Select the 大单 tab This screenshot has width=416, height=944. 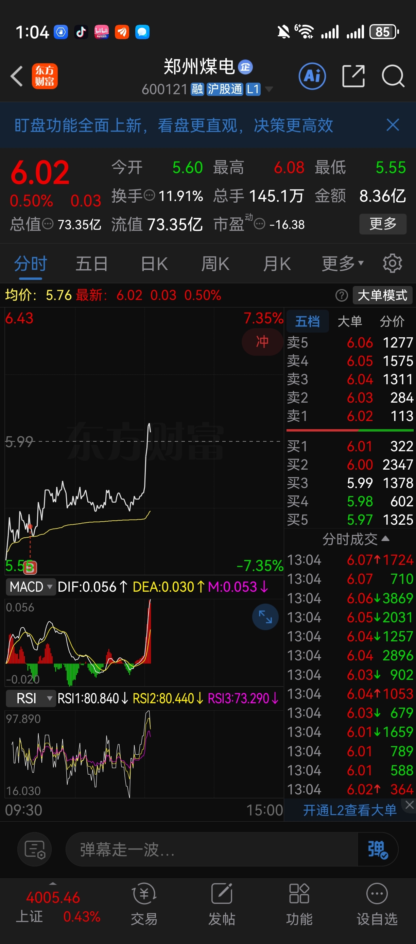point(350,321)
